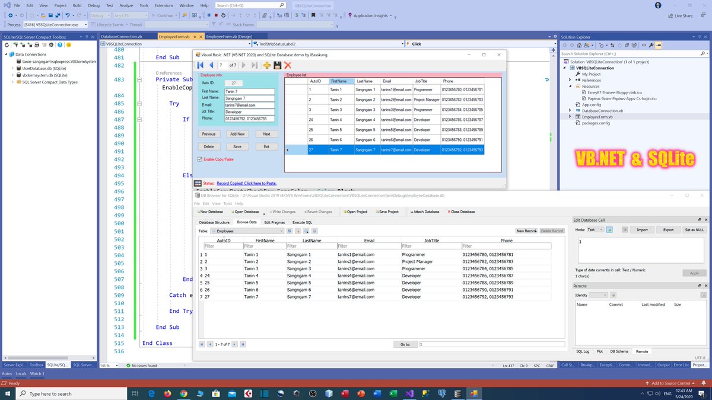Click Set as NULL button

pyautogui.click(x=694, y=229)
